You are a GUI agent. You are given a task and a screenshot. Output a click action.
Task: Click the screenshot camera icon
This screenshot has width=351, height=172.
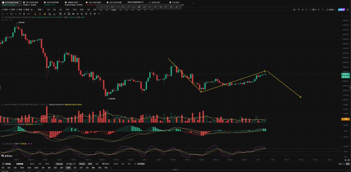(298, 10)
